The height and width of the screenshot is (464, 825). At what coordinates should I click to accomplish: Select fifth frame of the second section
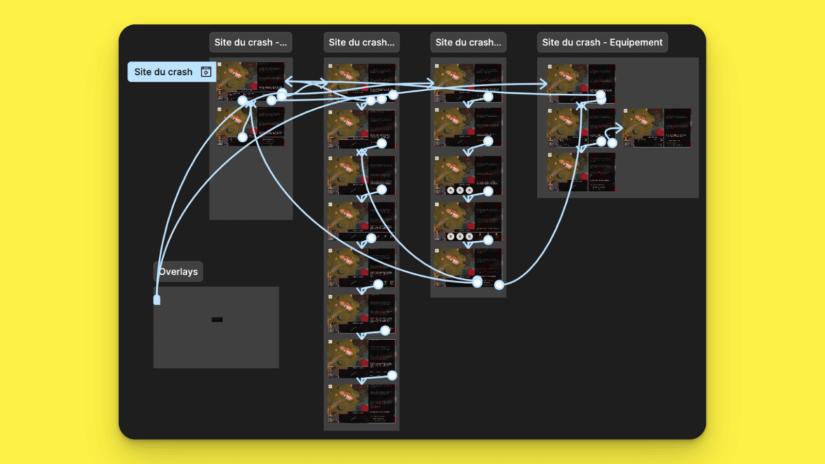pyautogui.click(x=361, y=268)
